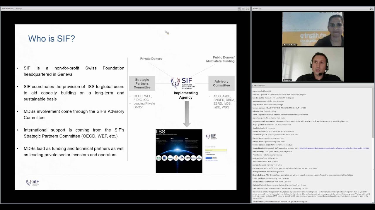Click piet wostyn's question about the platform
The width and height of the screenshot is (375, 210).
click(285, 168)
